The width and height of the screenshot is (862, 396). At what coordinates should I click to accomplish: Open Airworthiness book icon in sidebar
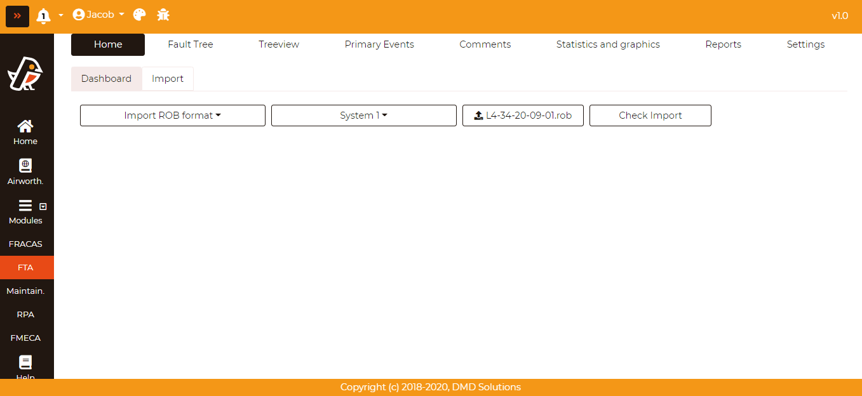tap(25, 166)
